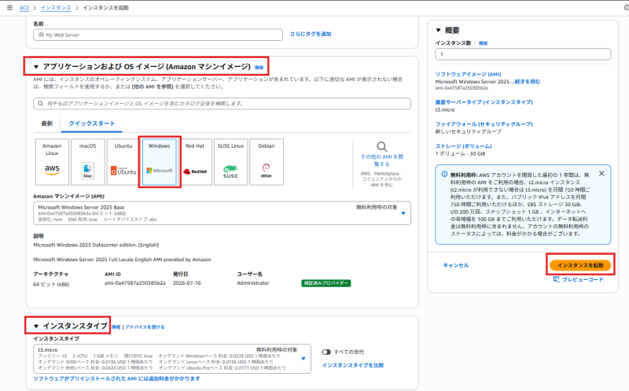Viewport: 629px width, 391px height.
Task: Switch to the Recents (最新) tab
Action: point(47,124)
